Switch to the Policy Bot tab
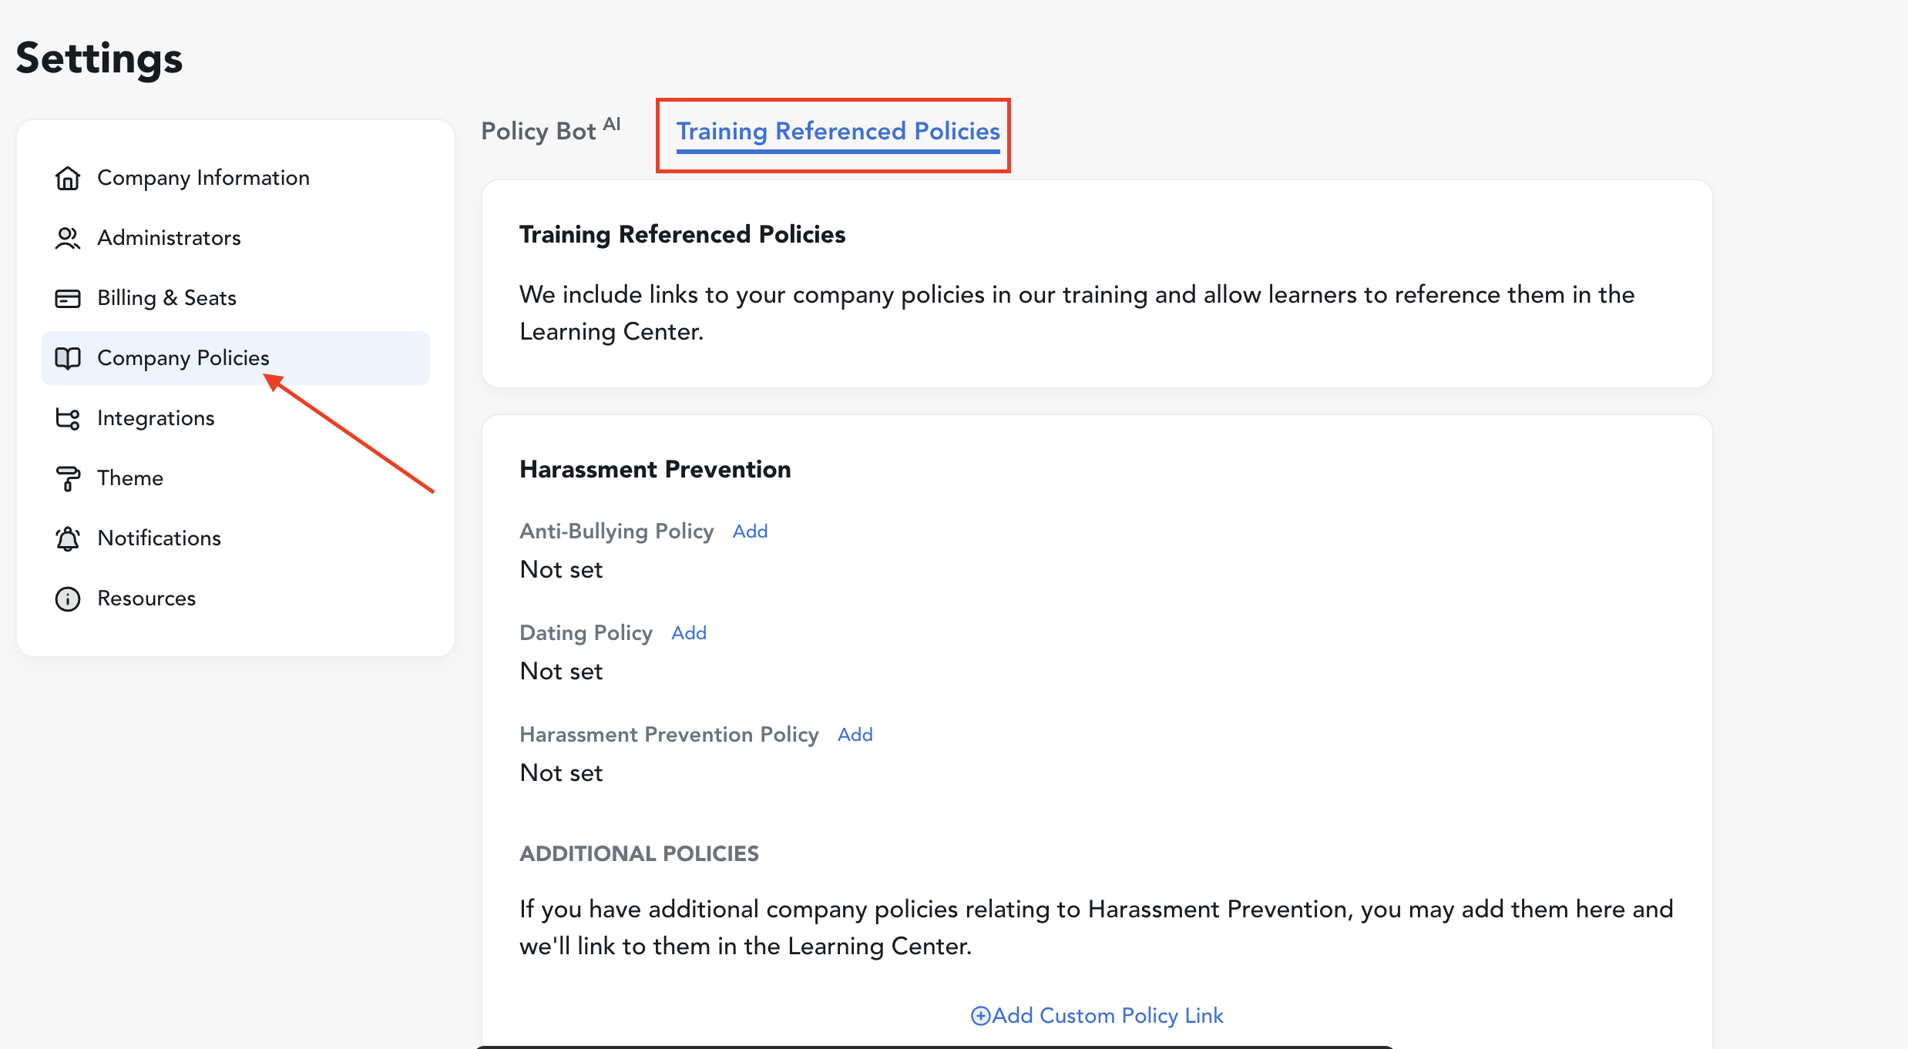This screenshot has width=1908, height=1049. pyautogui.click(x=539, y=131)
